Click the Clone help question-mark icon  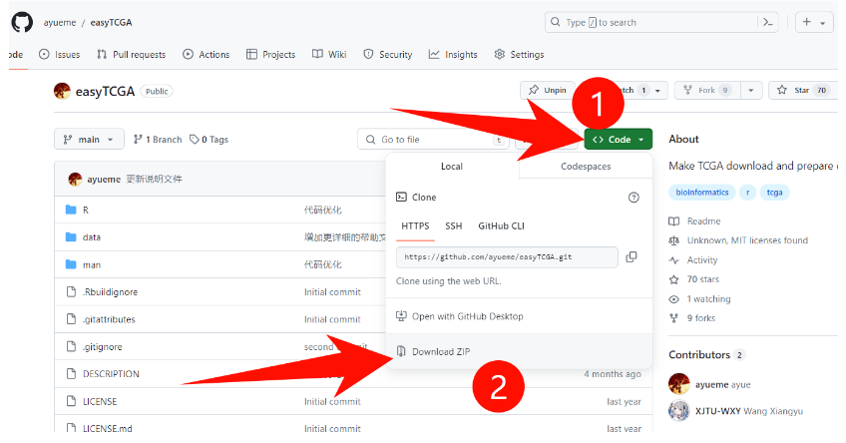[634, 198]
